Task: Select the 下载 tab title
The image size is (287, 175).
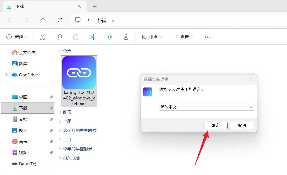Action: pos(20,6)
